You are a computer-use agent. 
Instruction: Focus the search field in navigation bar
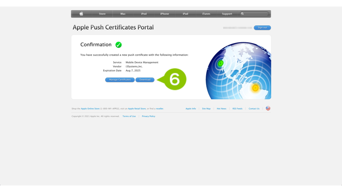[x=254, y=14]
